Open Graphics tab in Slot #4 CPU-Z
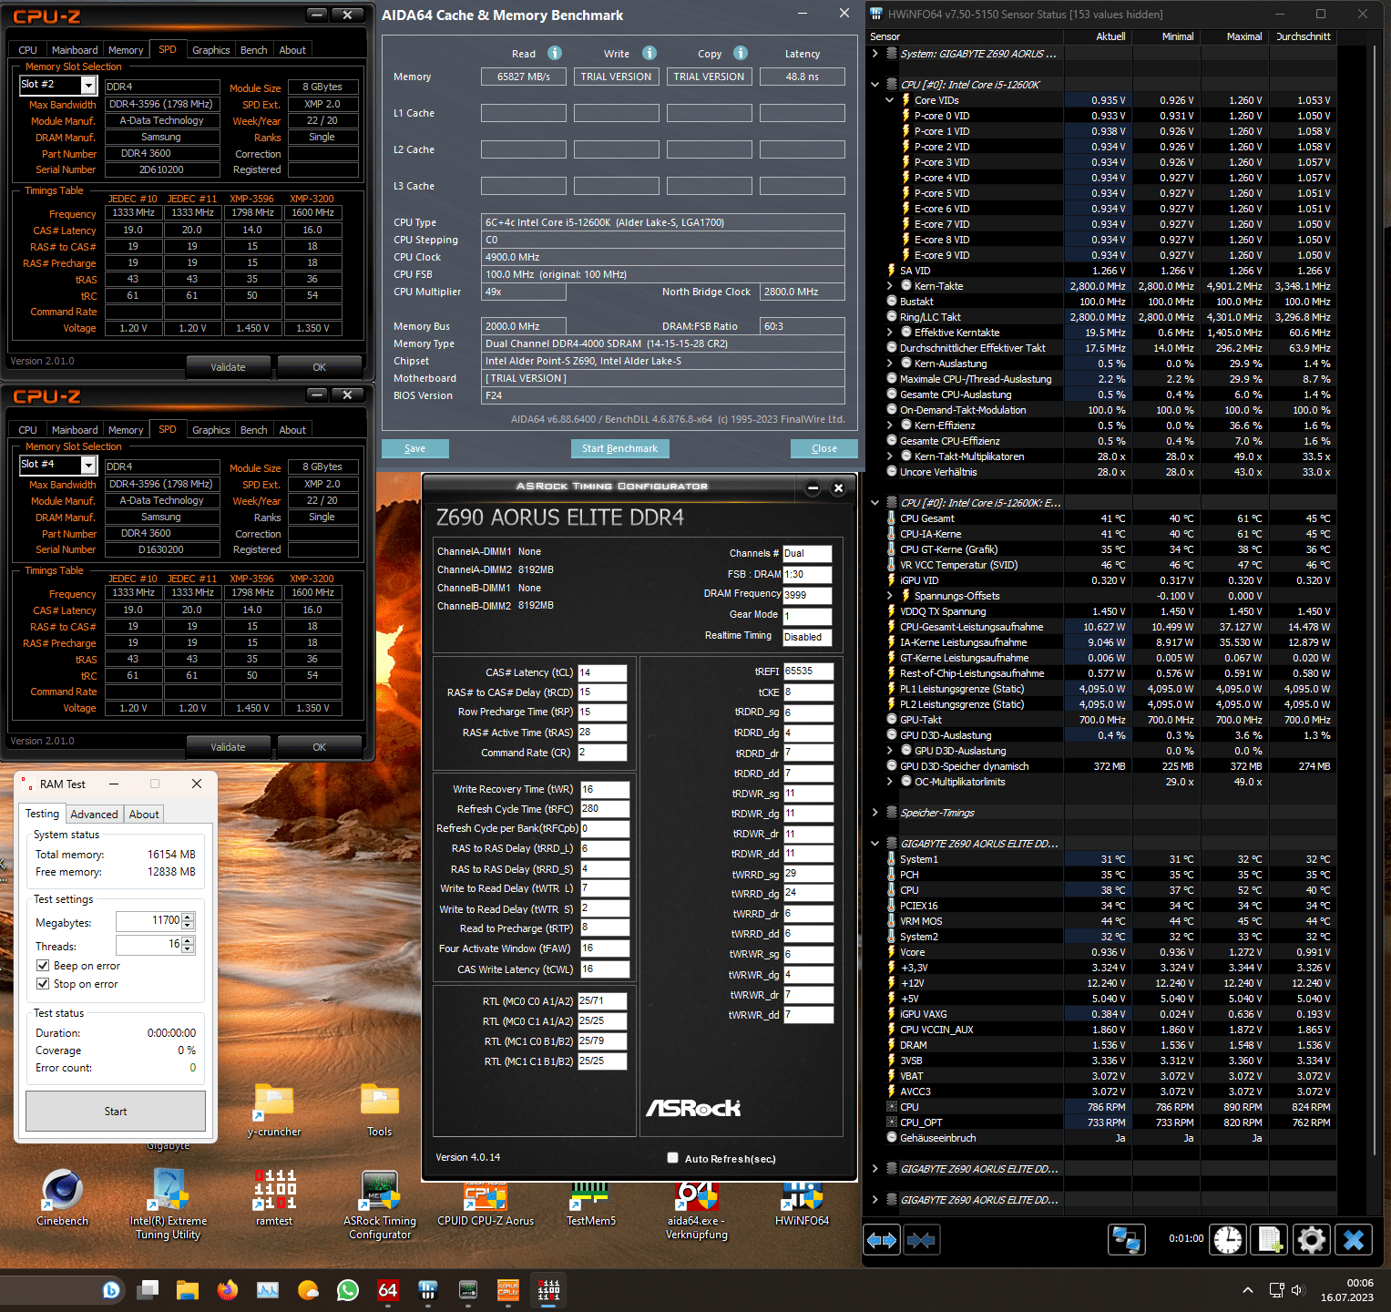This screenshot has height=1312, width=1391. (210, 430)
